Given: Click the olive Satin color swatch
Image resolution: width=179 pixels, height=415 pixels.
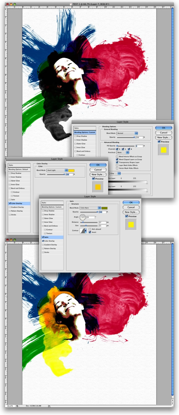Looking at the screenshot, I should [105, 208].
